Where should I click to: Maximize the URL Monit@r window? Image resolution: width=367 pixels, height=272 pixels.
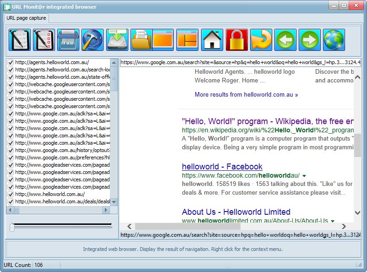pyautogui.click(x=344, y=5)
